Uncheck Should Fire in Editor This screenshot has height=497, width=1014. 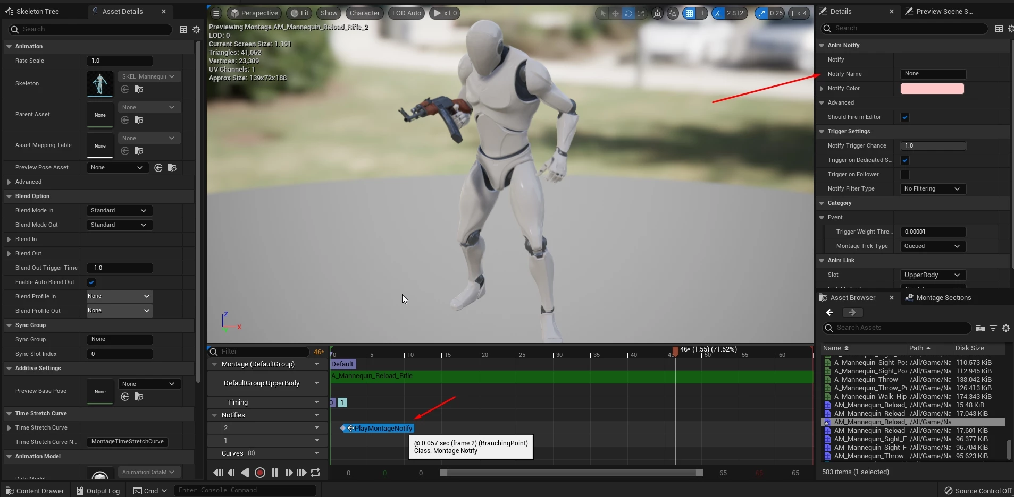point(905,117)
